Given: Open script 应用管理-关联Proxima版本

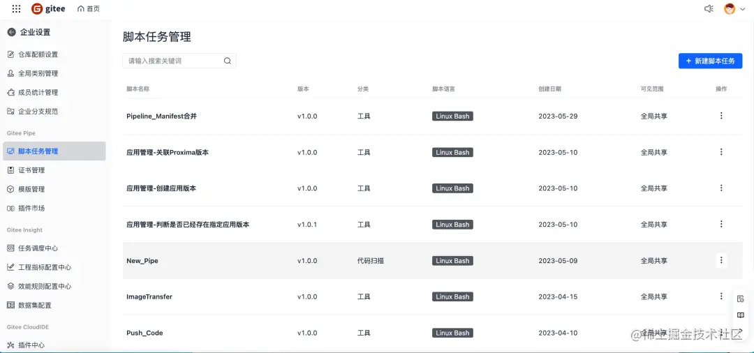Looking at the screenshot, I should pos(168,152).
